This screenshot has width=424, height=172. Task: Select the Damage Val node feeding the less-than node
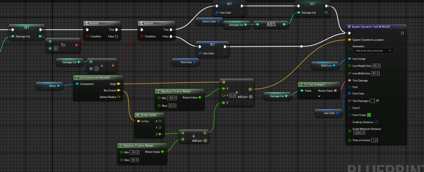pyautogui.click(x=70, y=62)
